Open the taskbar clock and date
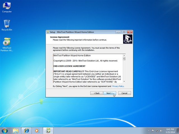 [170, 131]
